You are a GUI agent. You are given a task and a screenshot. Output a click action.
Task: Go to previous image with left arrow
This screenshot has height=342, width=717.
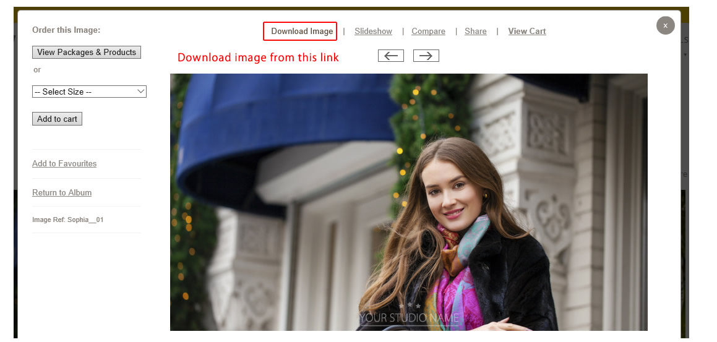coord(390,56)
